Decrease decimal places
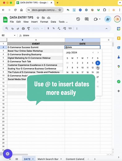Viewport: 122px width, 161px height. point(59,28)
